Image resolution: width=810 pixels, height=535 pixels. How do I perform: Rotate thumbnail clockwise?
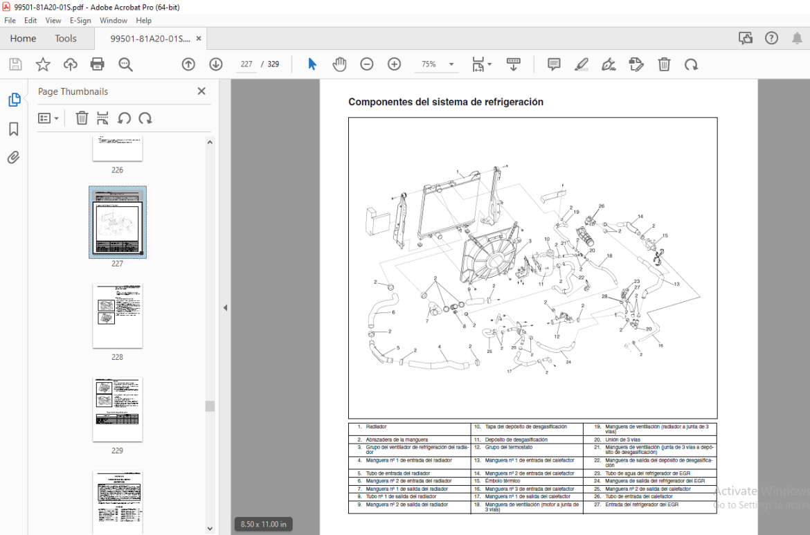[x=145, y=118]
